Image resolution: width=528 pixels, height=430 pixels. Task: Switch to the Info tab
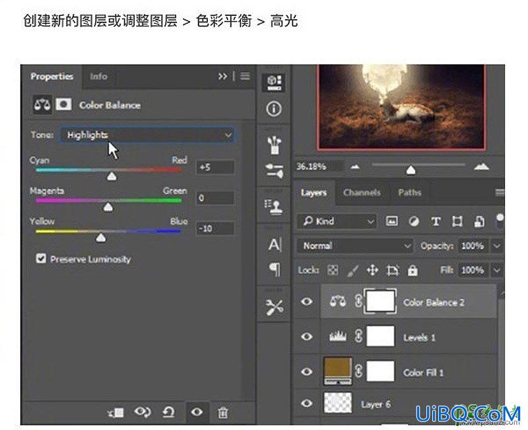click(x=98, y=77)
